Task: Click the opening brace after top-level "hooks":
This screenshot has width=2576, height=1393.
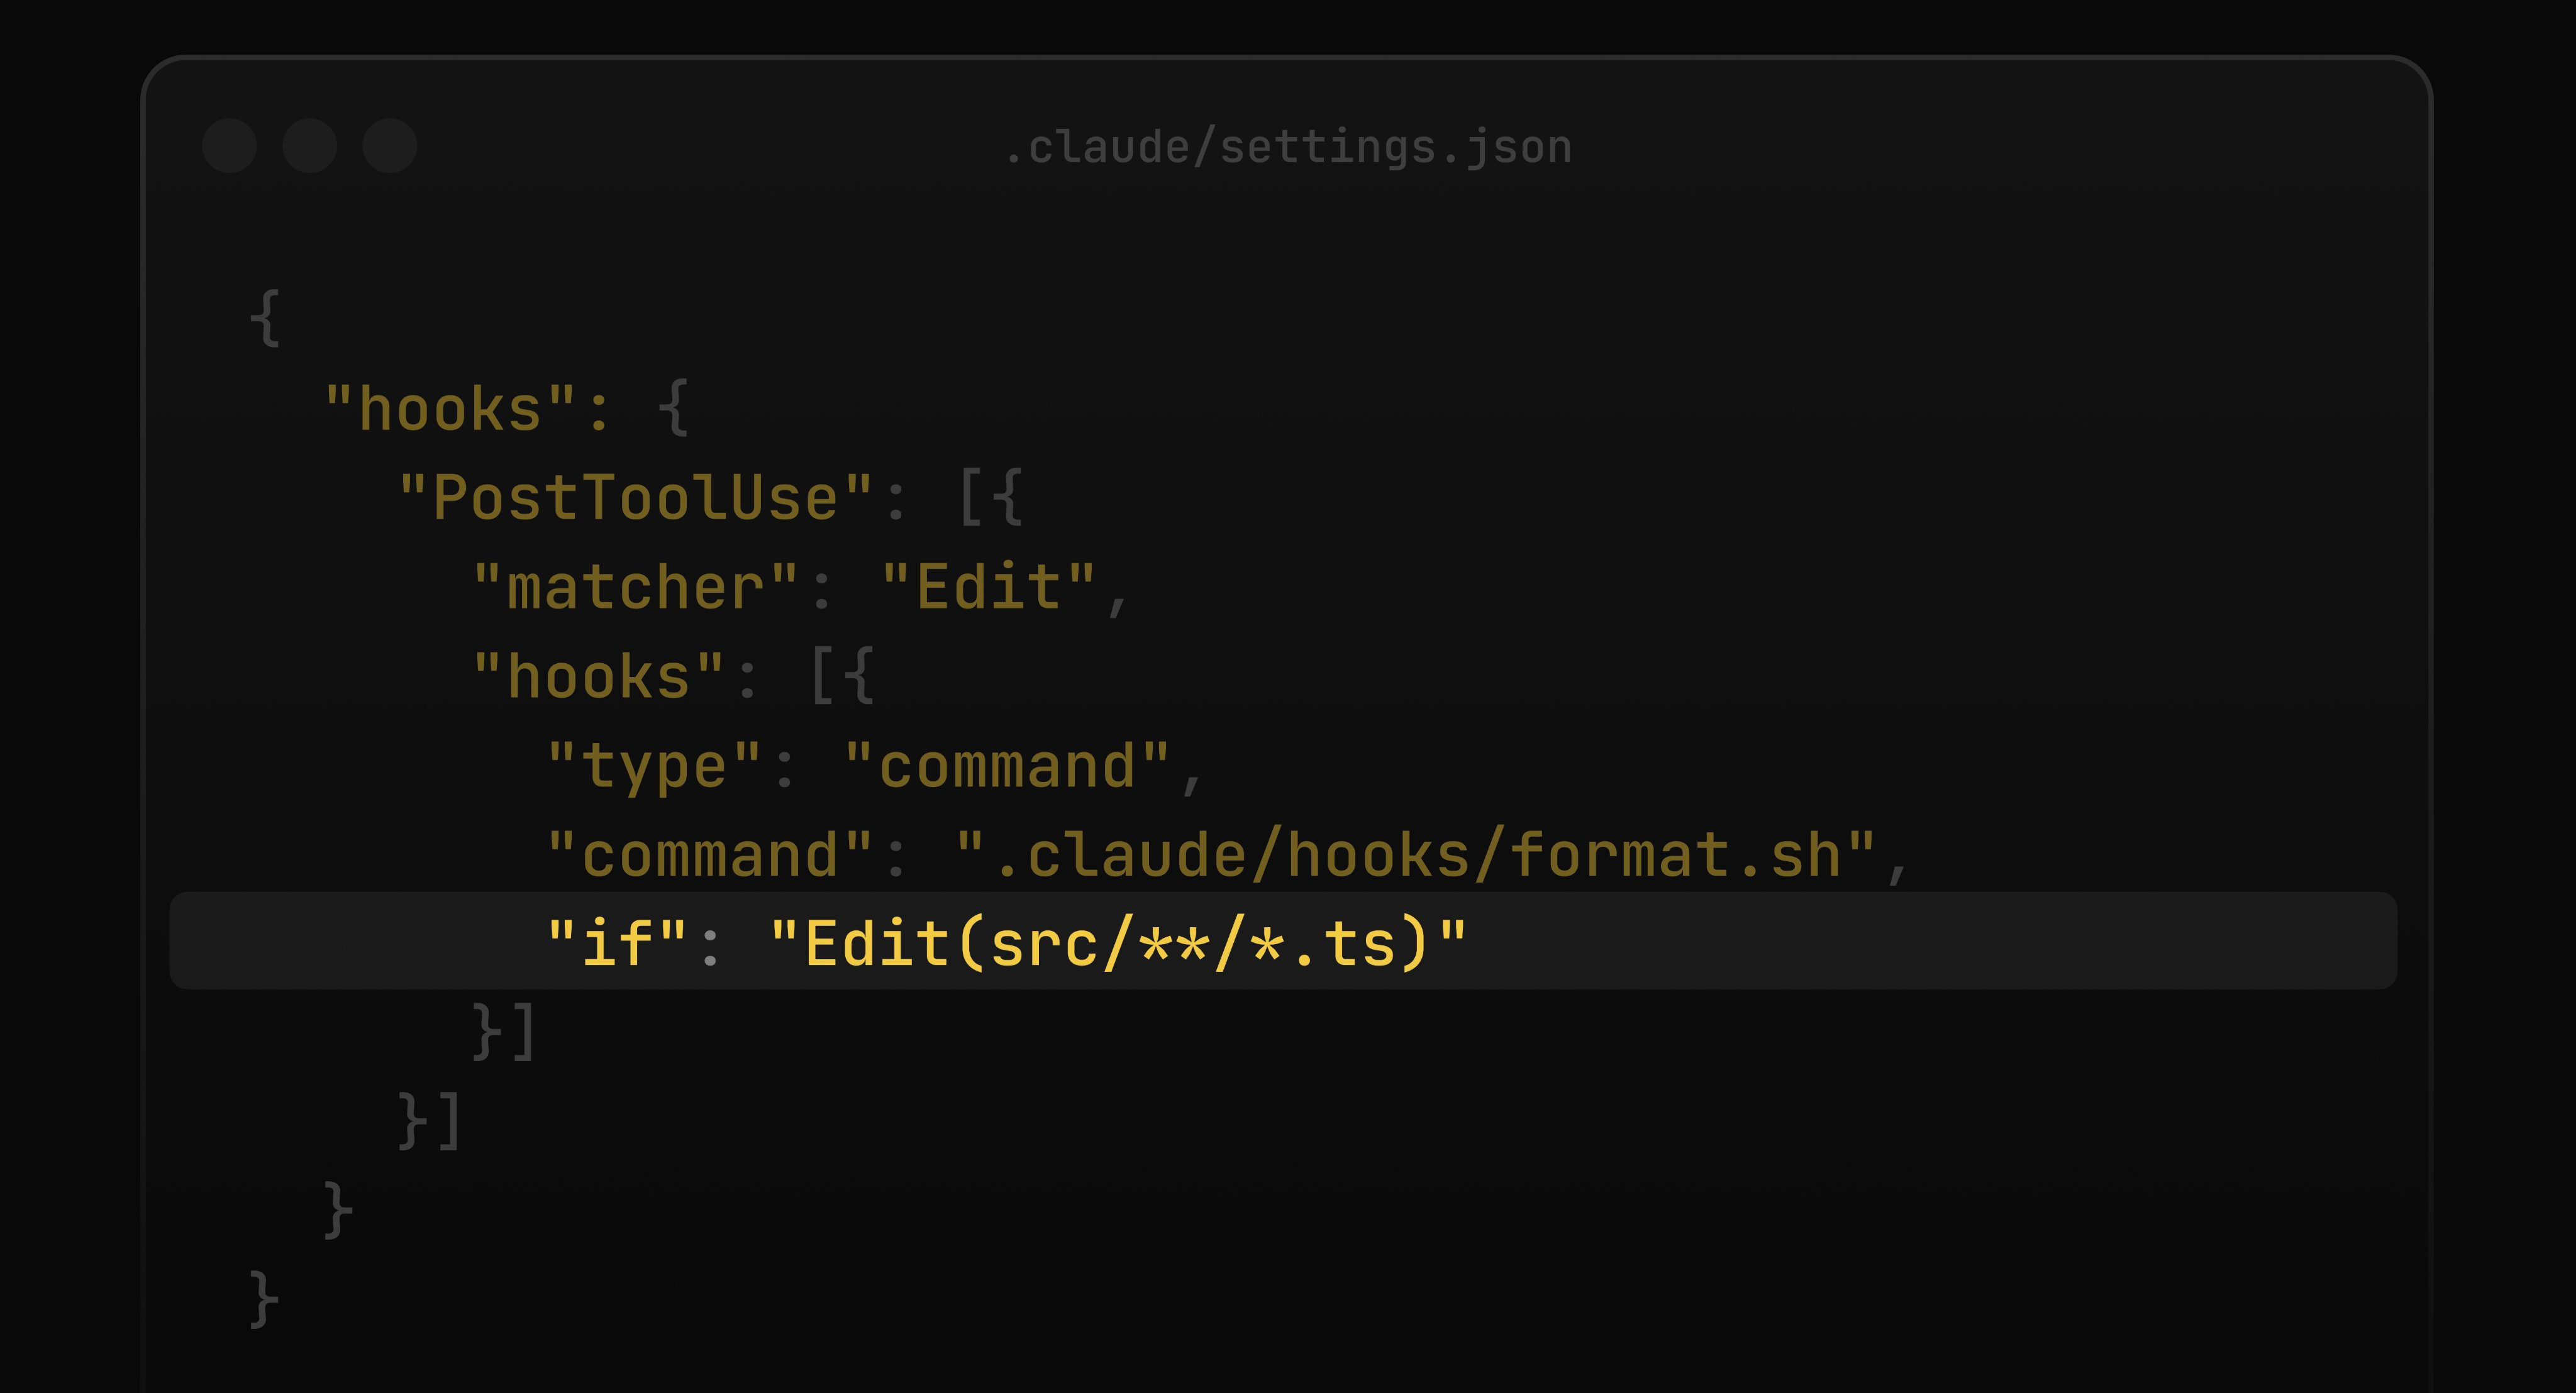Action: pyautogui.click(x=675, y=409)
